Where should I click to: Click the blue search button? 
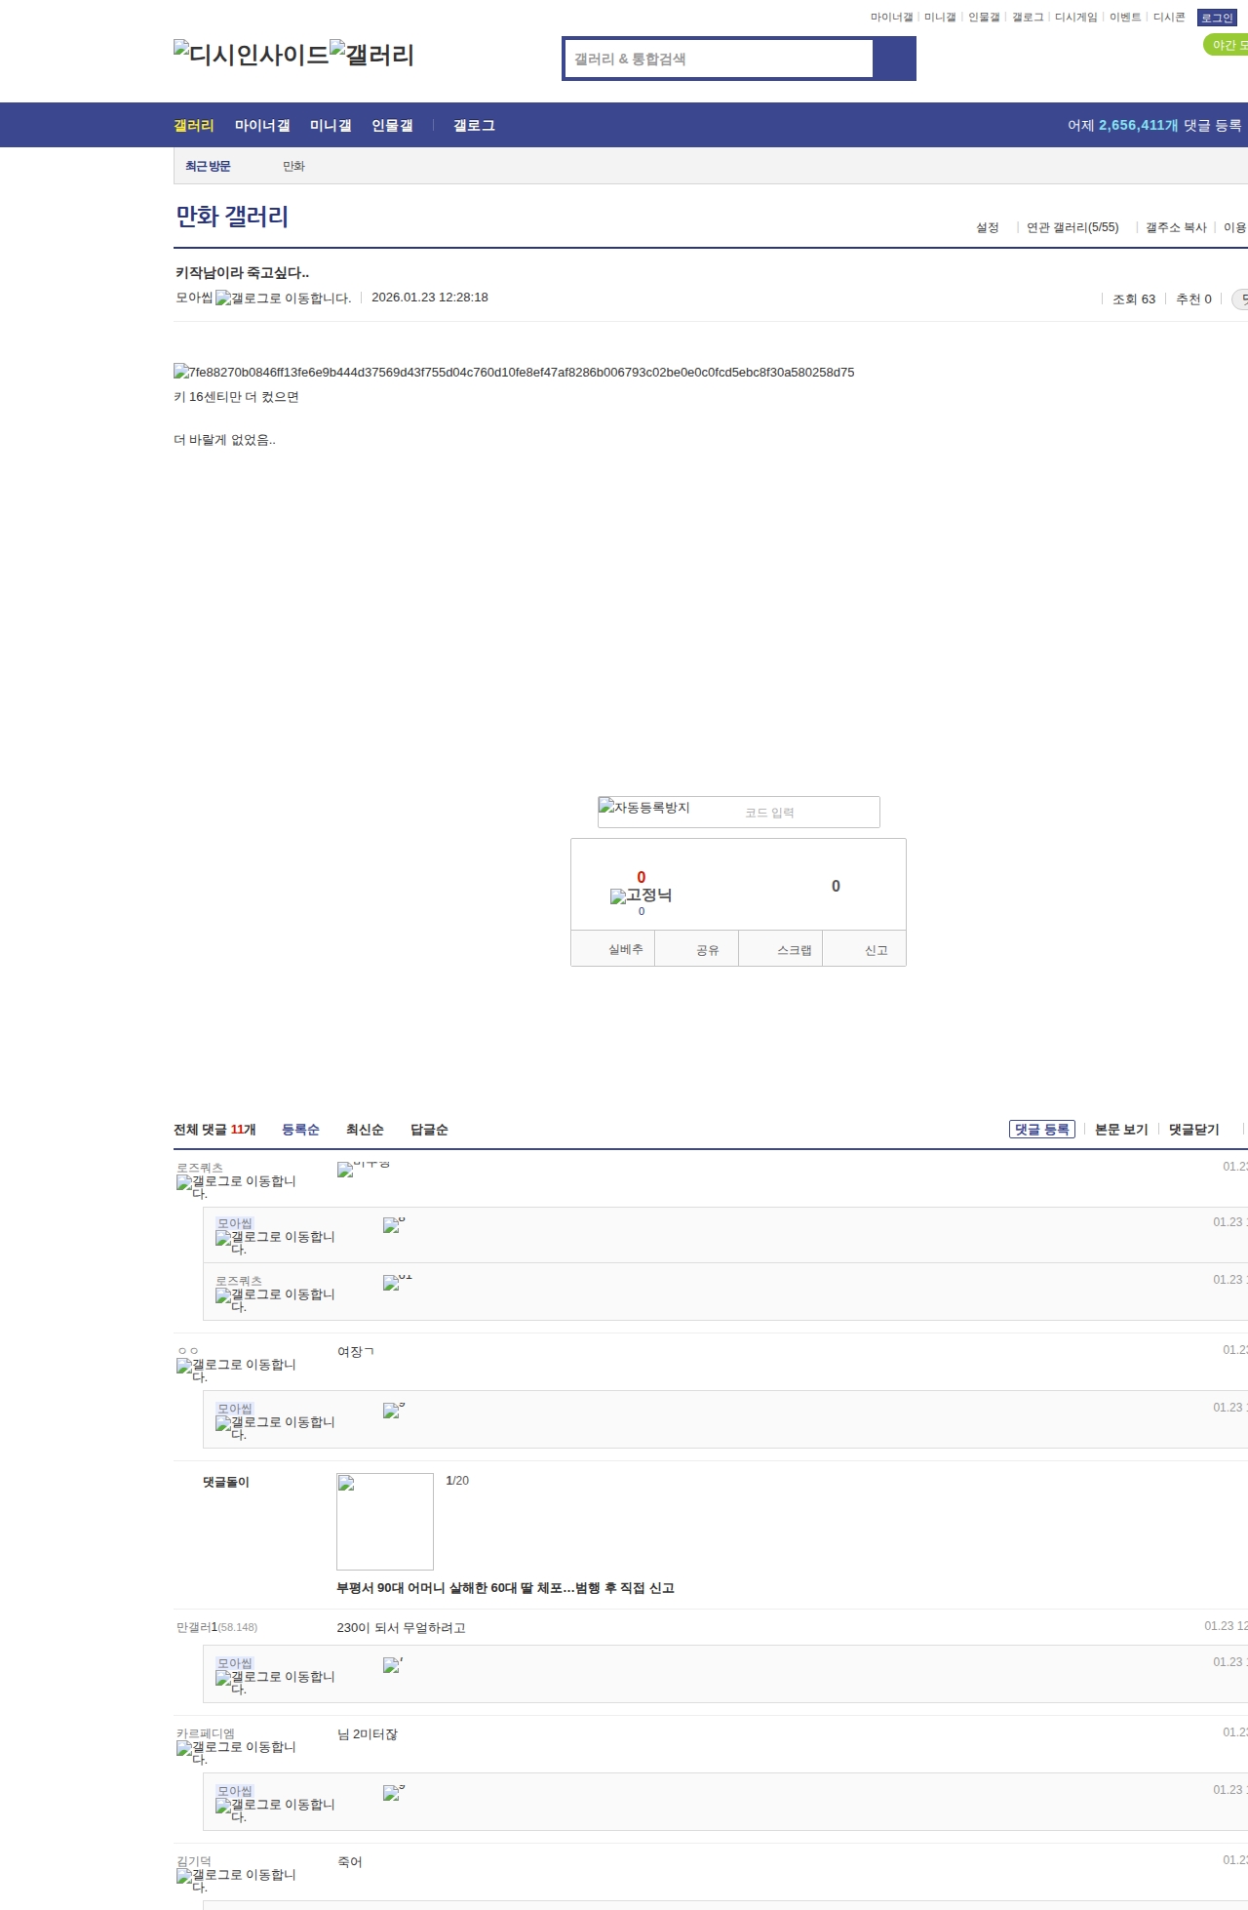(894, 59)
